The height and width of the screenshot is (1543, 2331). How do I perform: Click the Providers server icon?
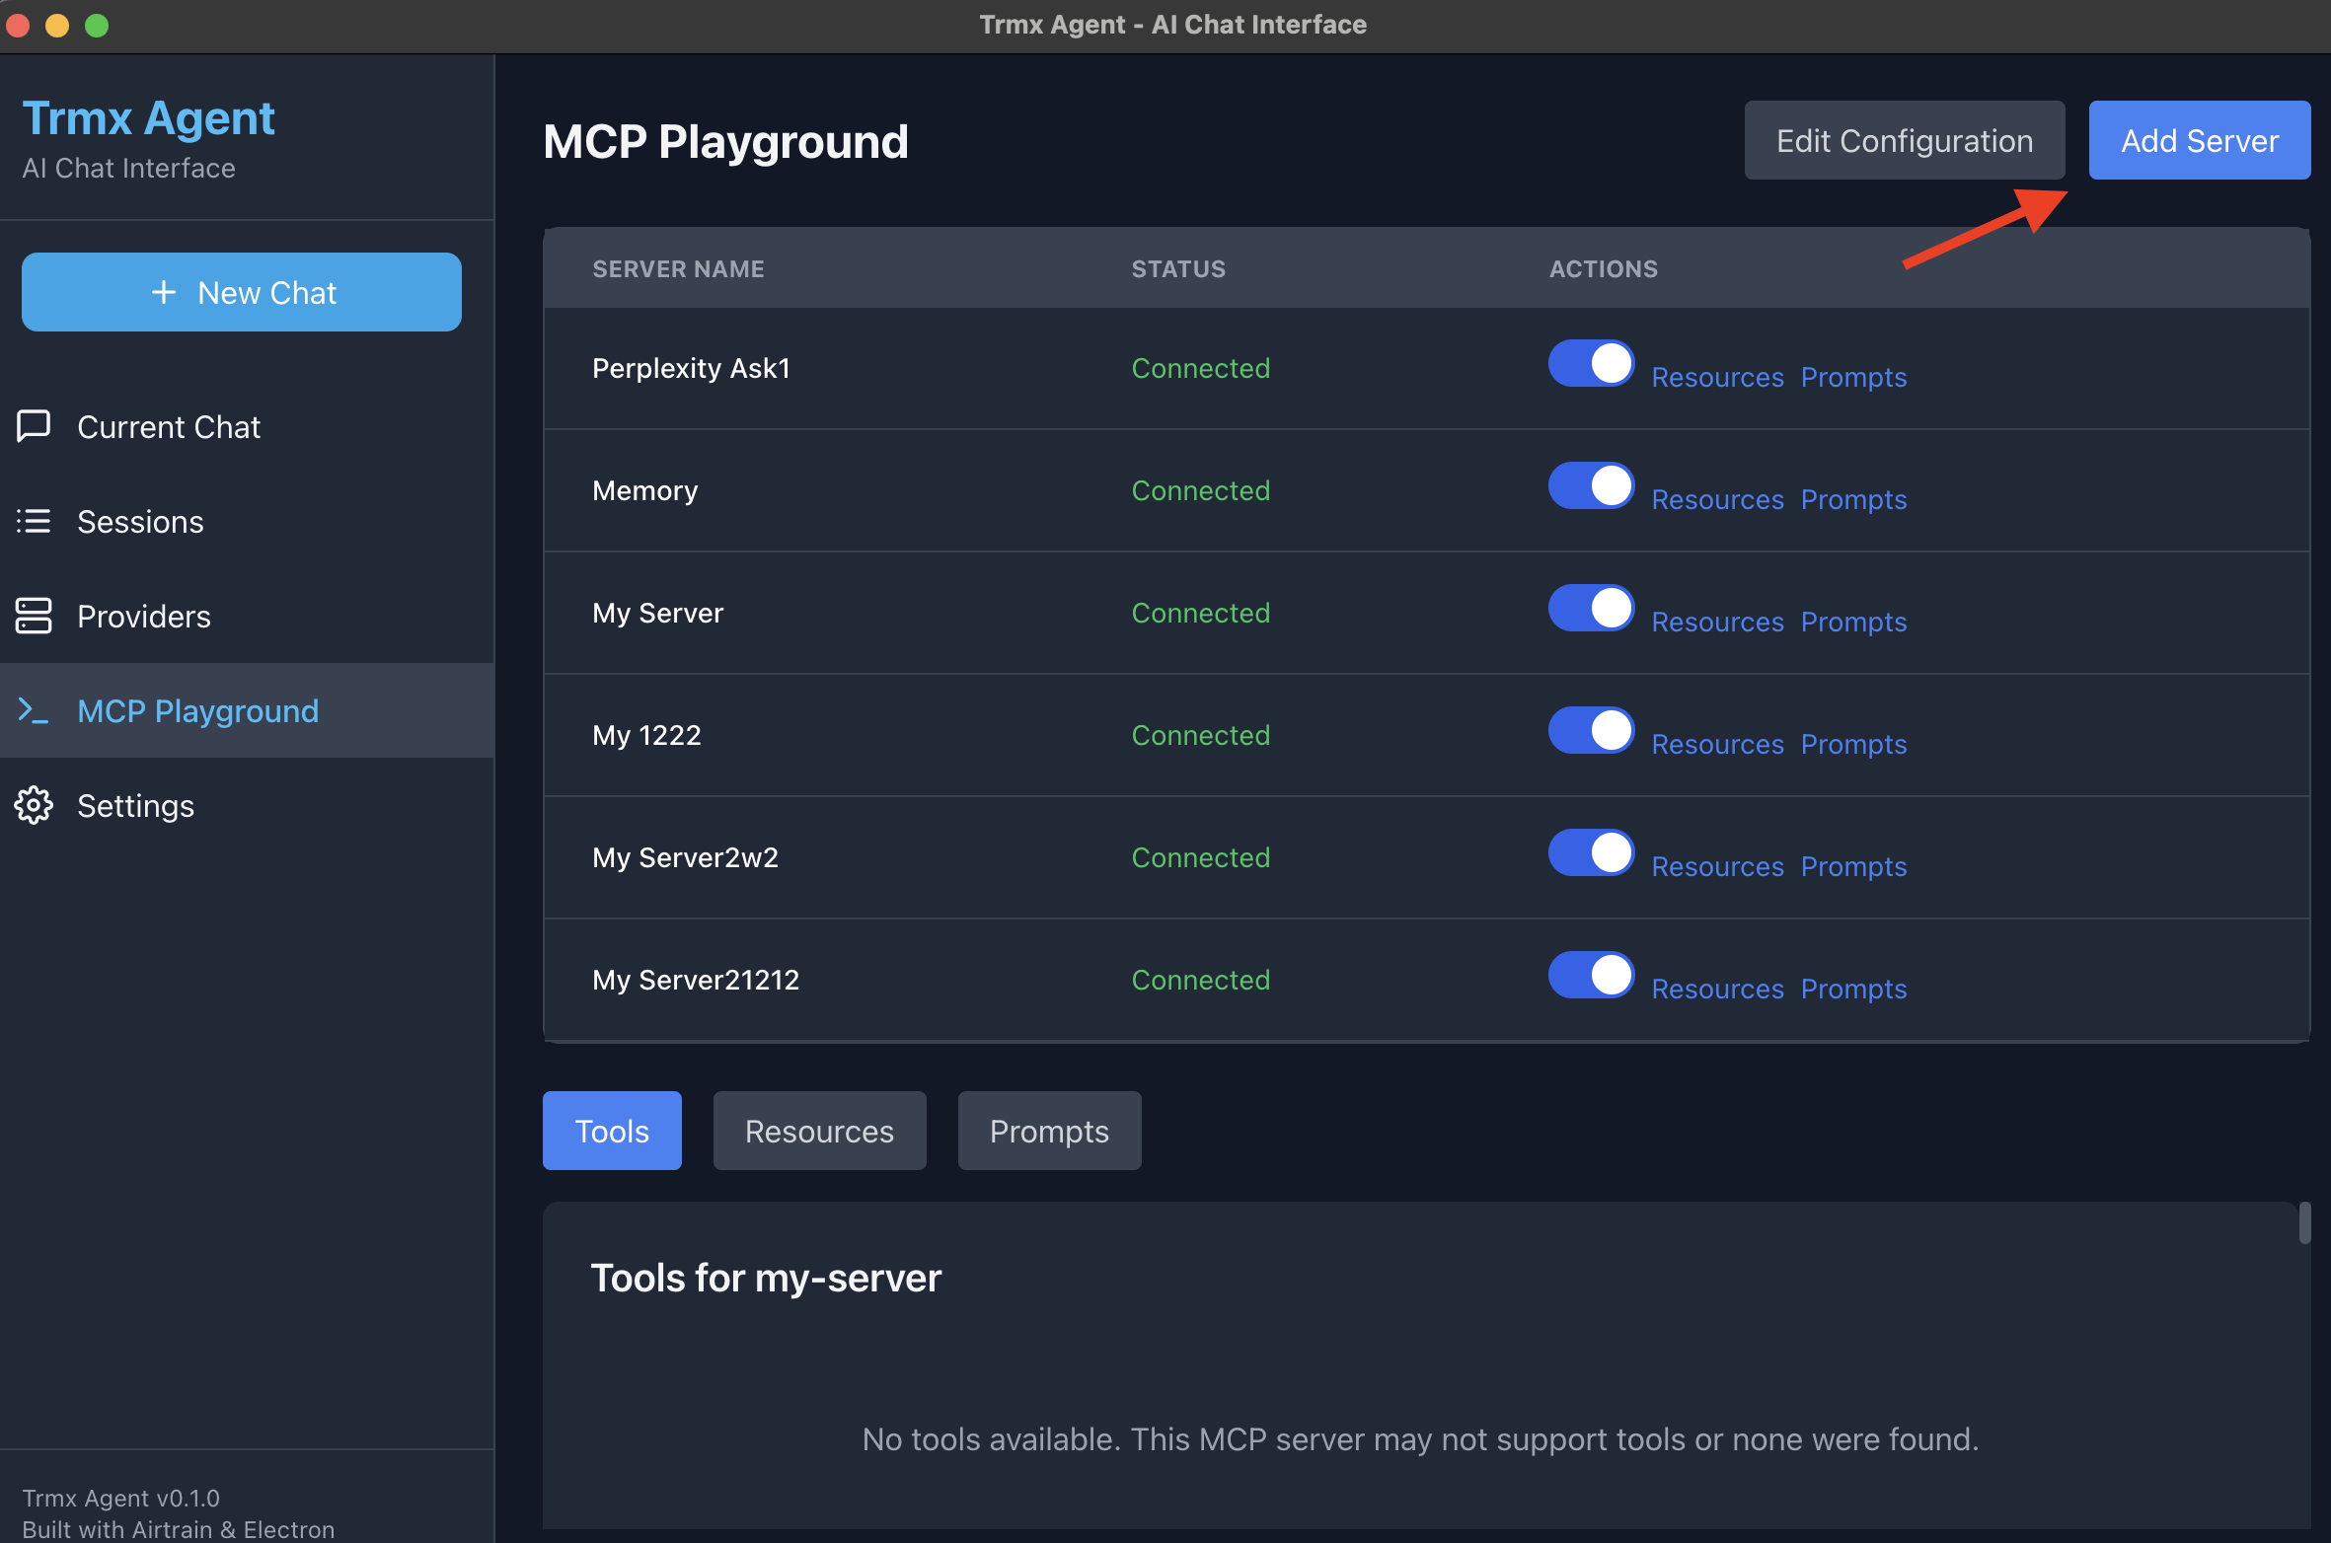pos(34,616)
